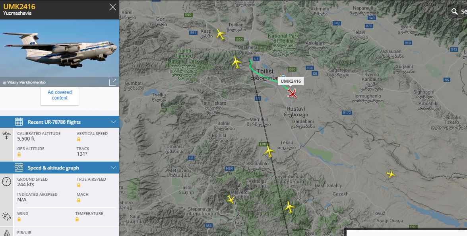
Task: Click the Temperature lock icon
Action: (x=77, y=219)
